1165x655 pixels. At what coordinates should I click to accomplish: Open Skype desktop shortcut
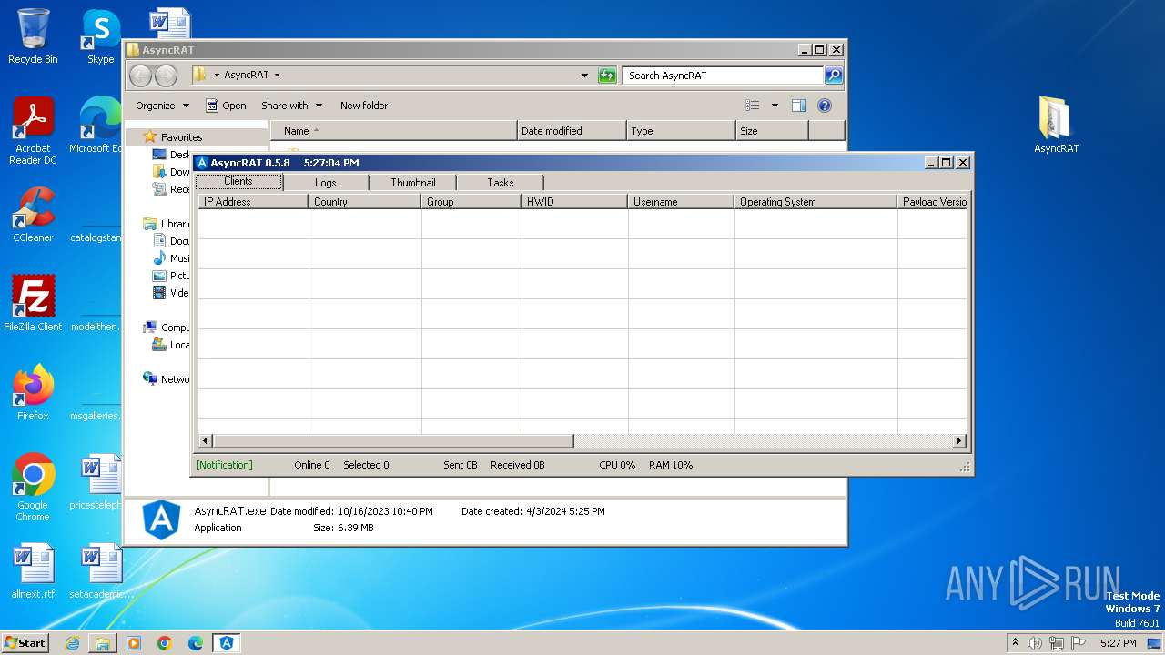tap(100, 36)
